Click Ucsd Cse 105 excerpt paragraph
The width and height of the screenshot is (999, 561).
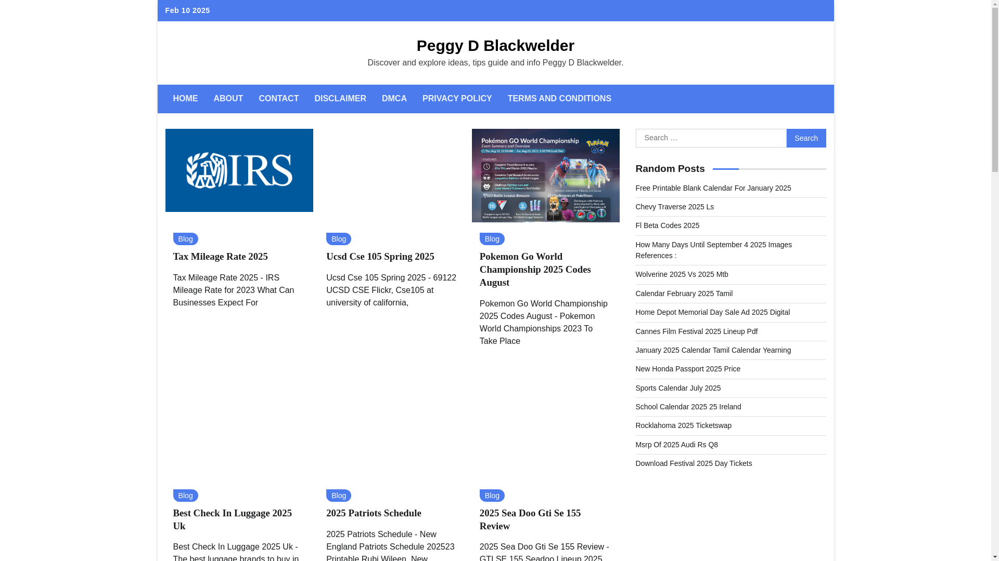coord(391,290)
